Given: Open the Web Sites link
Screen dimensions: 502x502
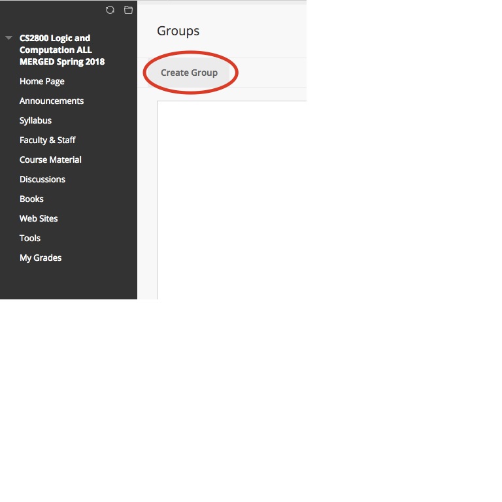Looking at the screenshot, I should coord(39,218).
